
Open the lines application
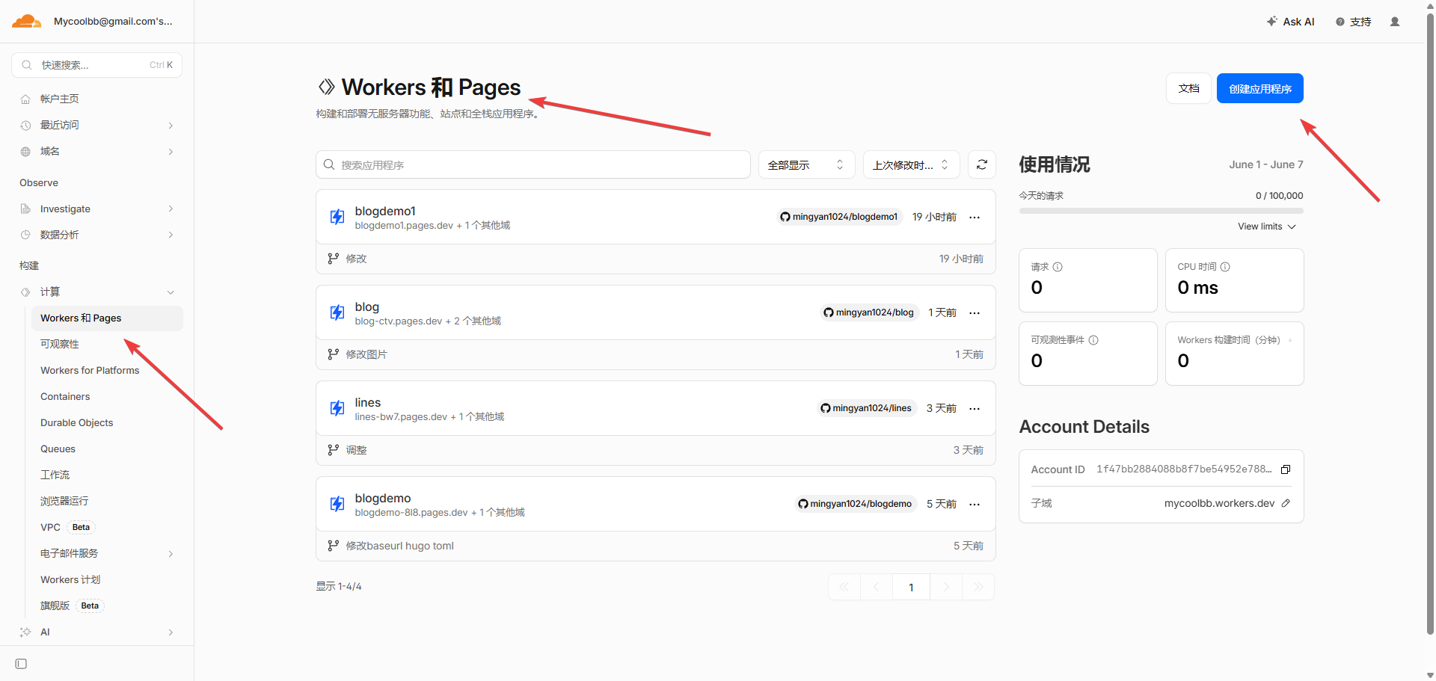click(368, 402)
